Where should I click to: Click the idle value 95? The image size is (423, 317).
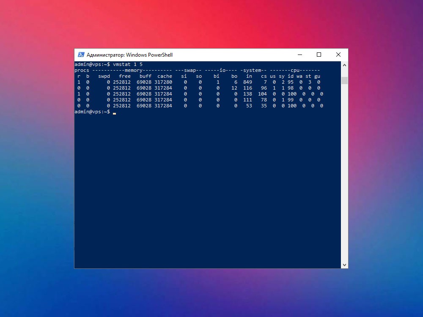[291, 82]
